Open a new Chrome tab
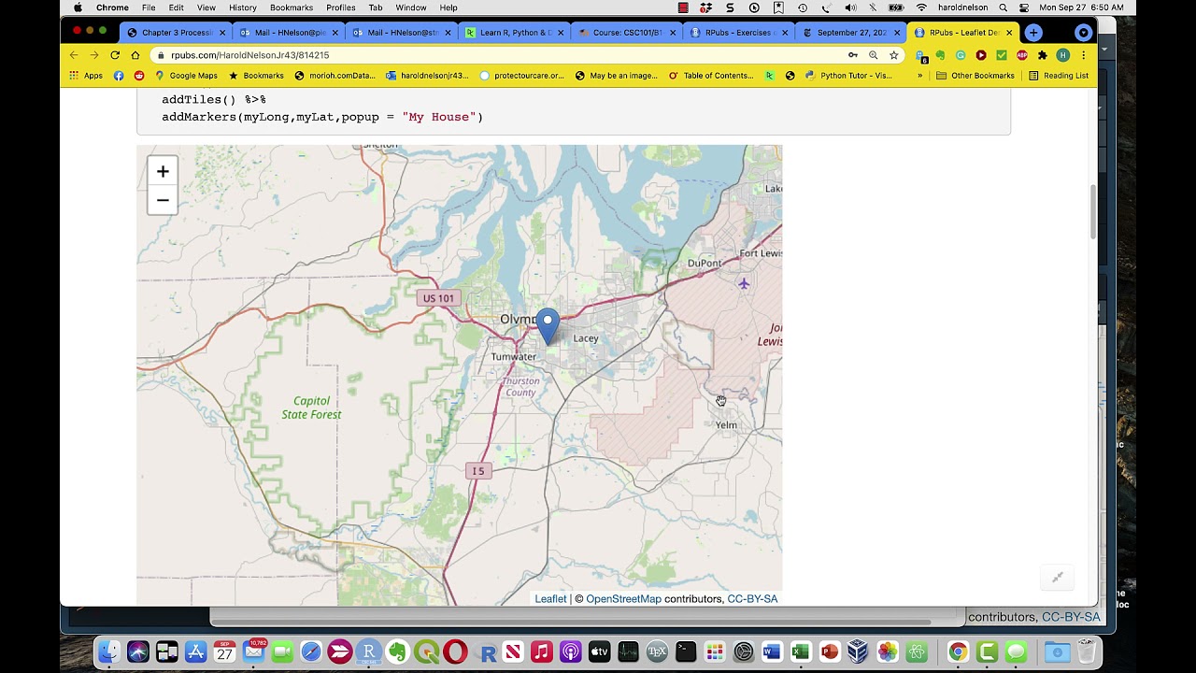This screenshot has height=673, width=1196. point(1032,33)
